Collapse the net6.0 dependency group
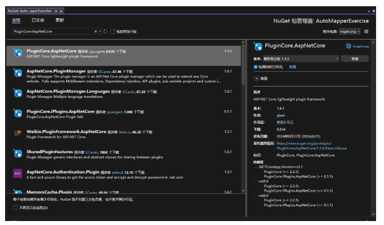The width and height of the screenshot is (384, 225). tap(256, 196)
